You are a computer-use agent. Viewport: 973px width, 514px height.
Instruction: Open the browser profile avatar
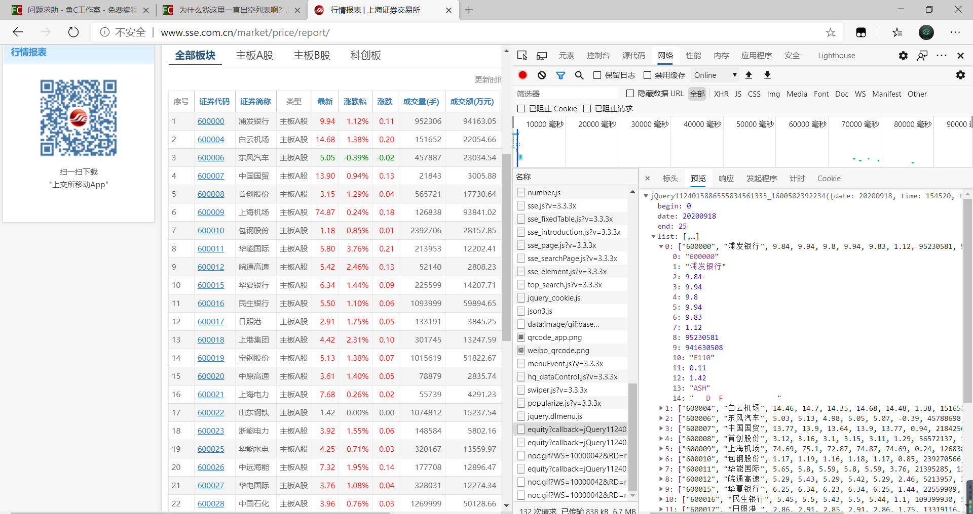point(926,32)
